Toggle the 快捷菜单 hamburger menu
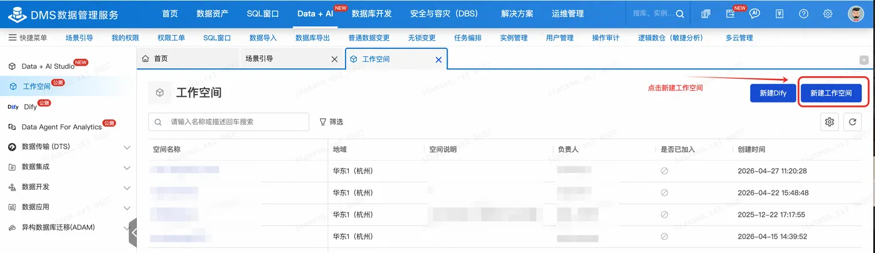The image size is (875, 253). click(12, 37)
